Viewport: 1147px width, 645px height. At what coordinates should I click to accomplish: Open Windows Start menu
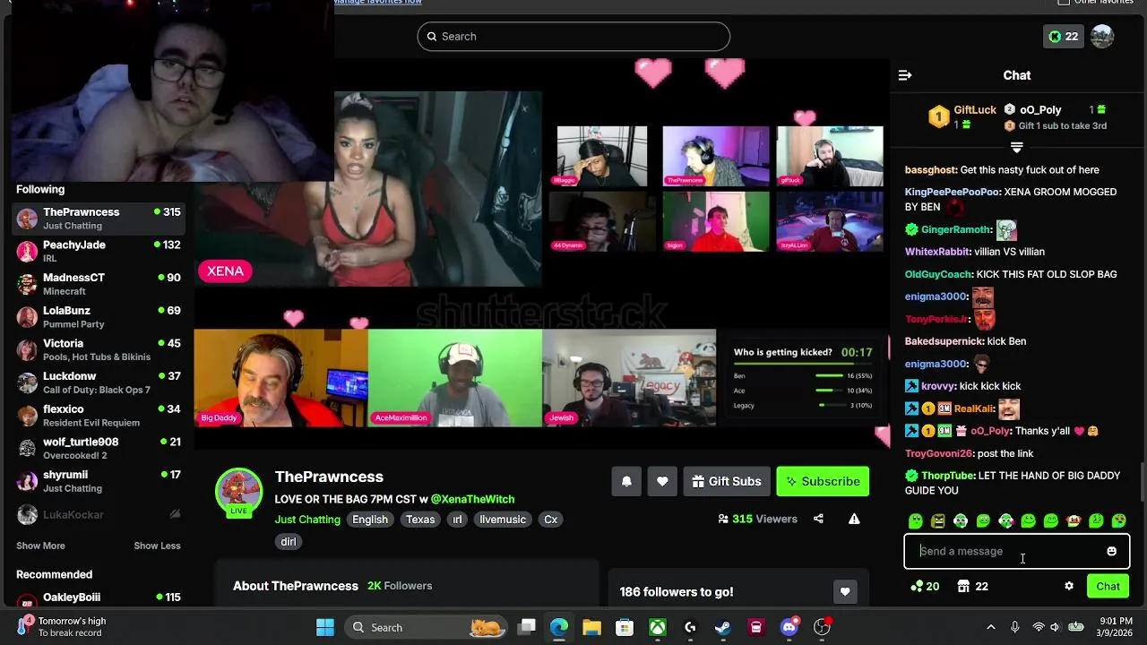tap(325, 627)
